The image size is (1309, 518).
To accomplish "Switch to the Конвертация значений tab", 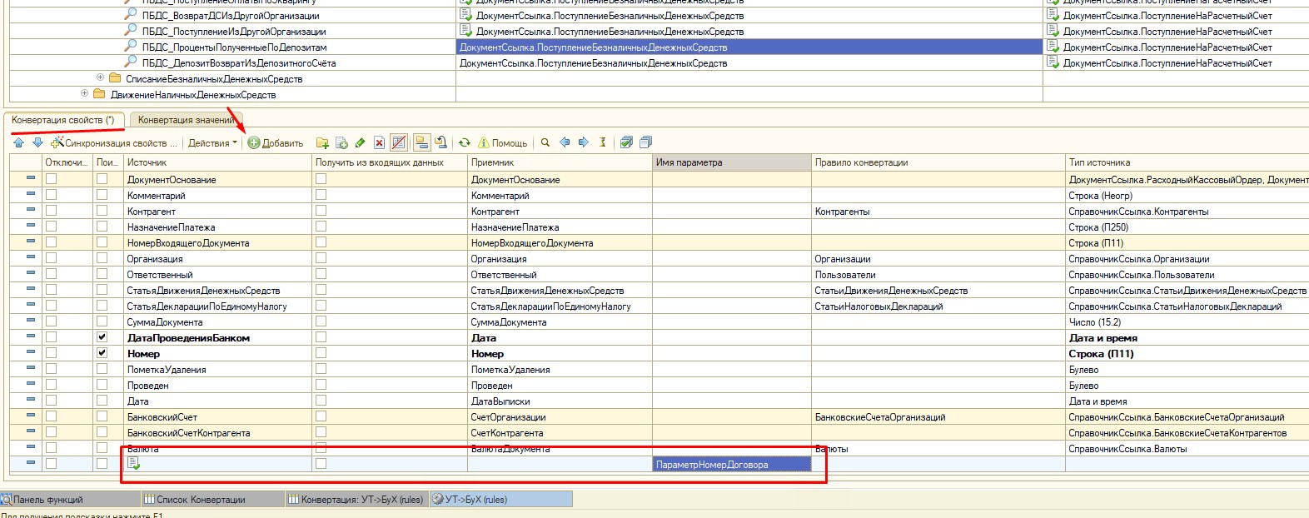I will [186, 120].
